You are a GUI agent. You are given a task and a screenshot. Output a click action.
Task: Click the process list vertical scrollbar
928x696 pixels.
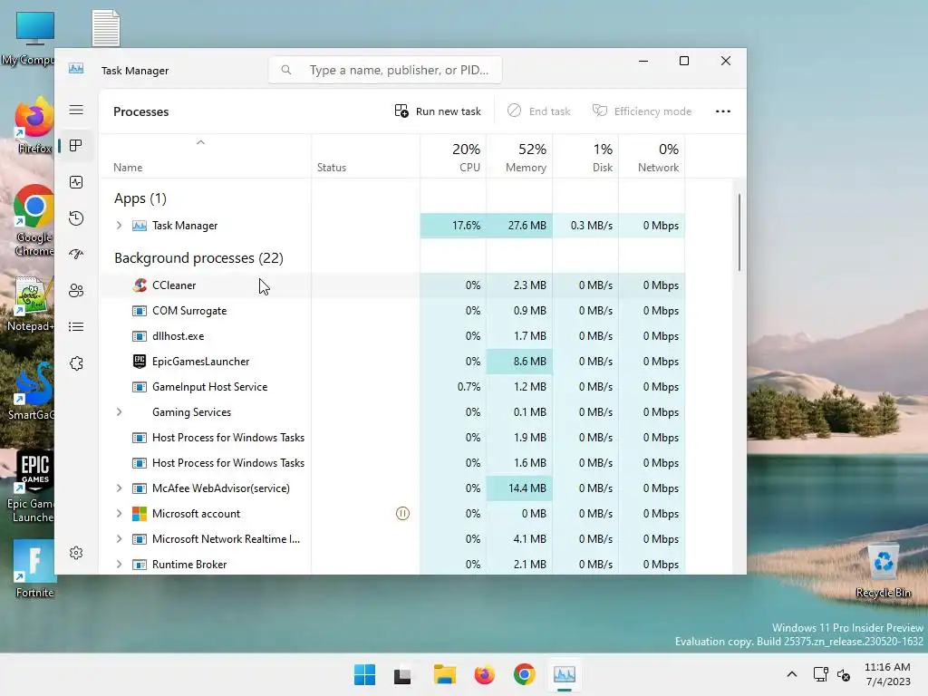coord(739,233)
